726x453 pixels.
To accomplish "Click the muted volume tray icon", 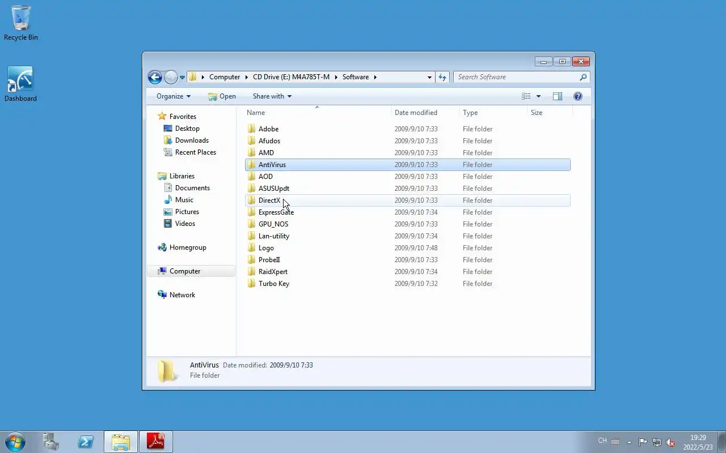I will coord(670,442).
